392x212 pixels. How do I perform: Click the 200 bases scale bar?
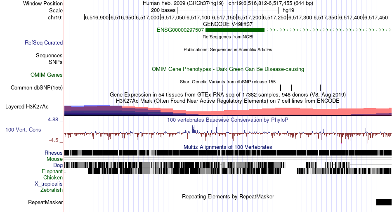pos(228,10)
